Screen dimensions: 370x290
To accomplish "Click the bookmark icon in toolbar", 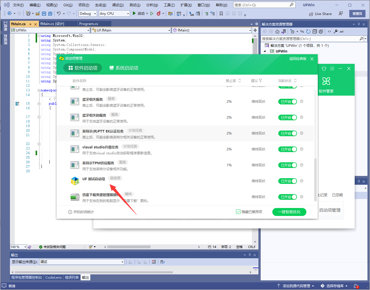I will click(221, 13).
